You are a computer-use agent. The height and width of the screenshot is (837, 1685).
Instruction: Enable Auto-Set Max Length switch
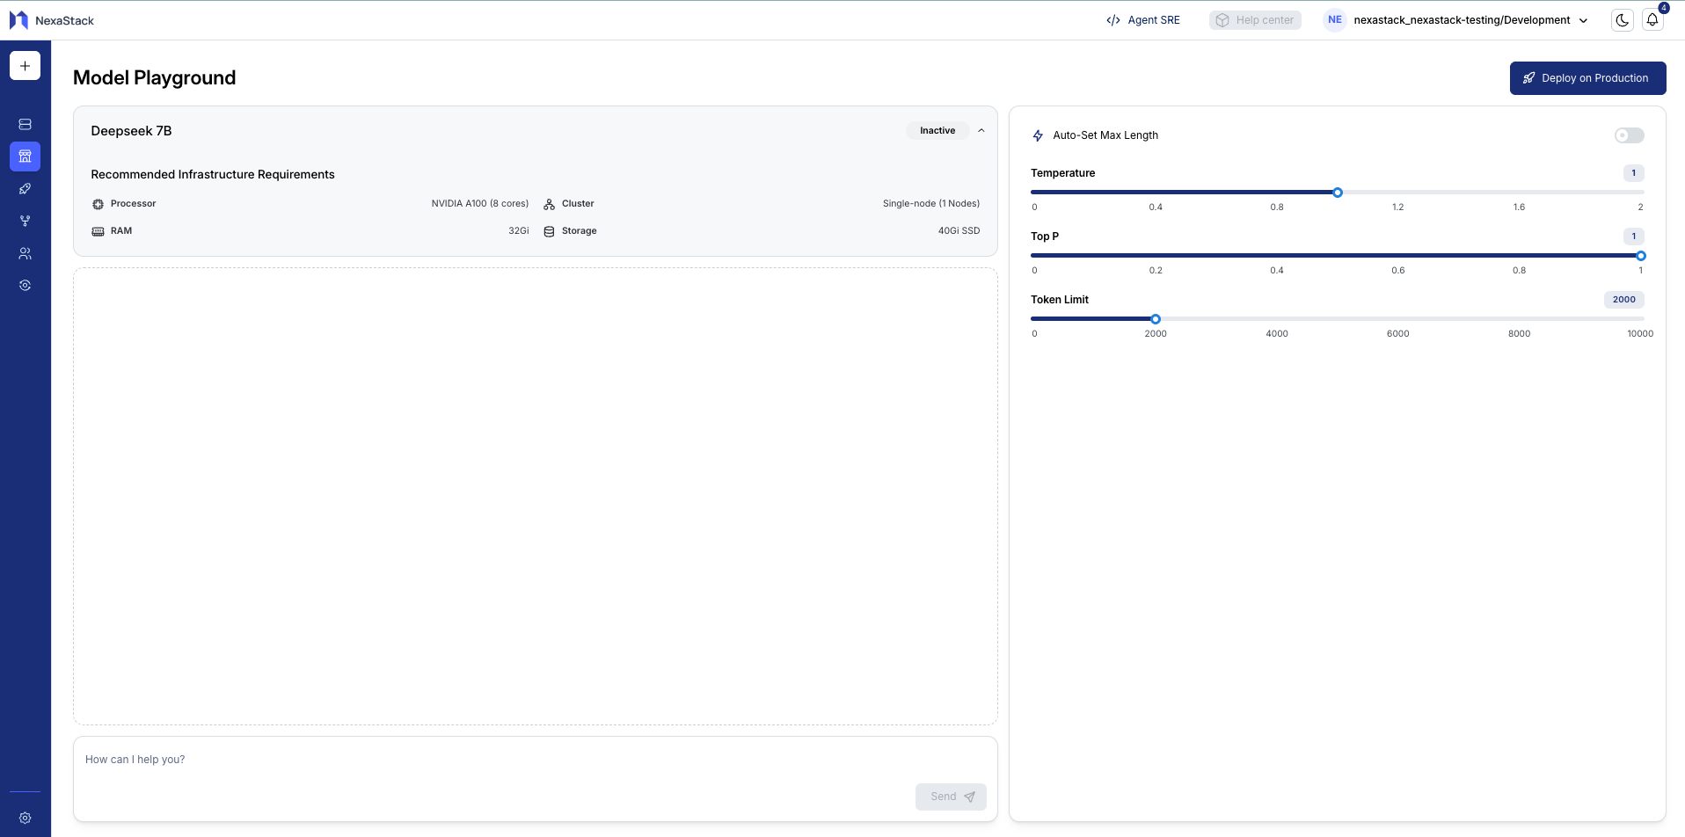[1629, 135]
